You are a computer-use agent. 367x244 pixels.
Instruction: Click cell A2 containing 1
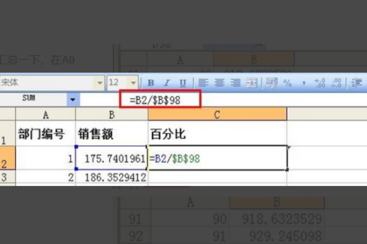point(46,159)
